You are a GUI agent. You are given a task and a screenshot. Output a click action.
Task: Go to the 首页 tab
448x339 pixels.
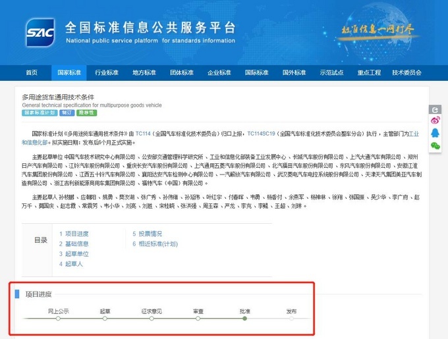pos(32,73)
